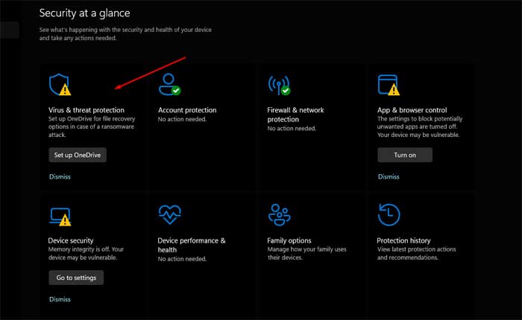Click the Family options people icon
Screen dimensions: 522x320
coord(279,214)
